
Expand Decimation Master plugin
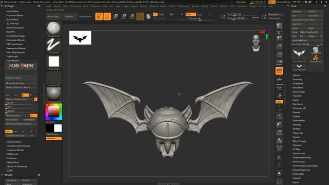15,40
